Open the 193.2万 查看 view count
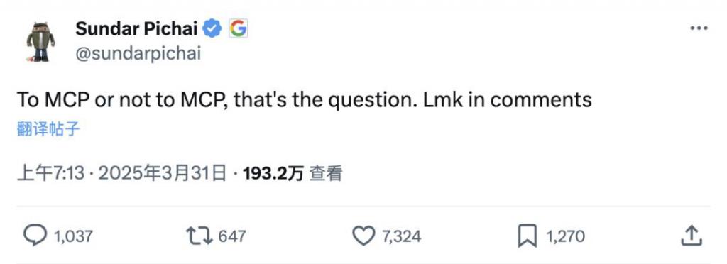Screen dimensions: 727x264 [293, 174]
